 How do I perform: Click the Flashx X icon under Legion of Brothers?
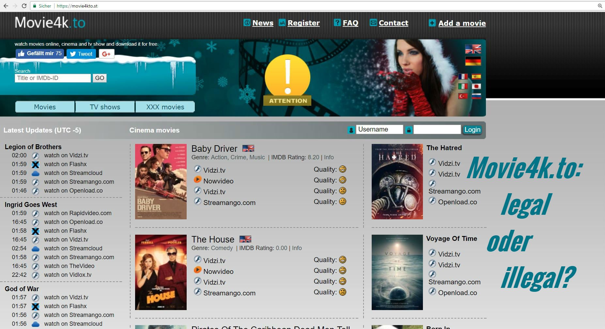(35, 164)
